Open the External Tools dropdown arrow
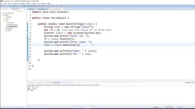 pyautogui.click(x=37, y=6)
